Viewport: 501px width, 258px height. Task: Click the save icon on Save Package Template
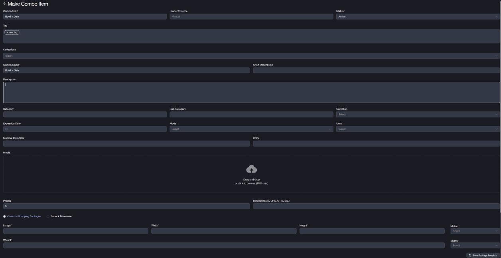[470, 255]
